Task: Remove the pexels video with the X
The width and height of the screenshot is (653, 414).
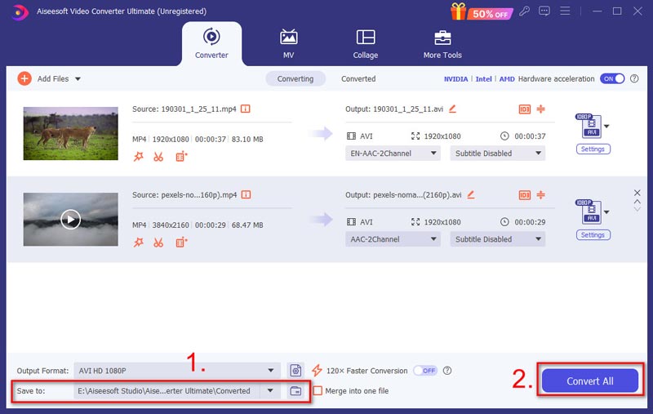Action: (x=637, y=193)
